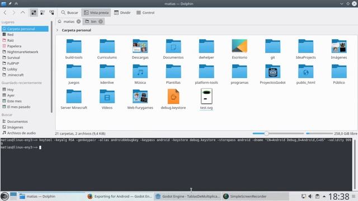The width and height of the screenshot is (358, 201).
Task: Select the Plantillas folder
Action: pos(173,74)
